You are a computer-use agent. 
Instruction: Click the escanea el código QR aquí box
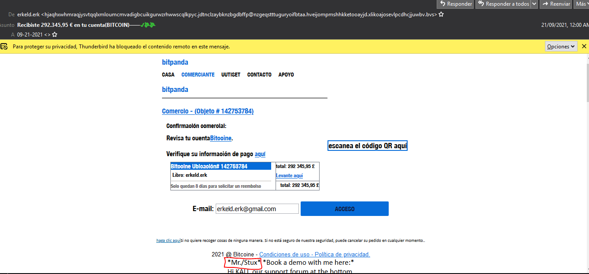(368, 146)
